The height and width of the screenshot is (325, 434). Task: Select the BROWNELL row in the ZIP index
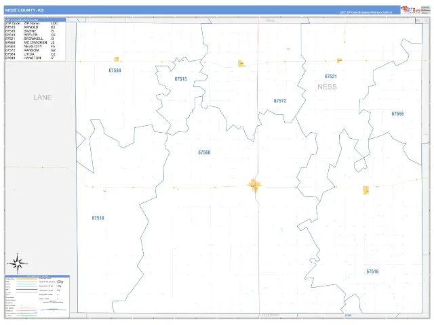[x=31, y=39]
